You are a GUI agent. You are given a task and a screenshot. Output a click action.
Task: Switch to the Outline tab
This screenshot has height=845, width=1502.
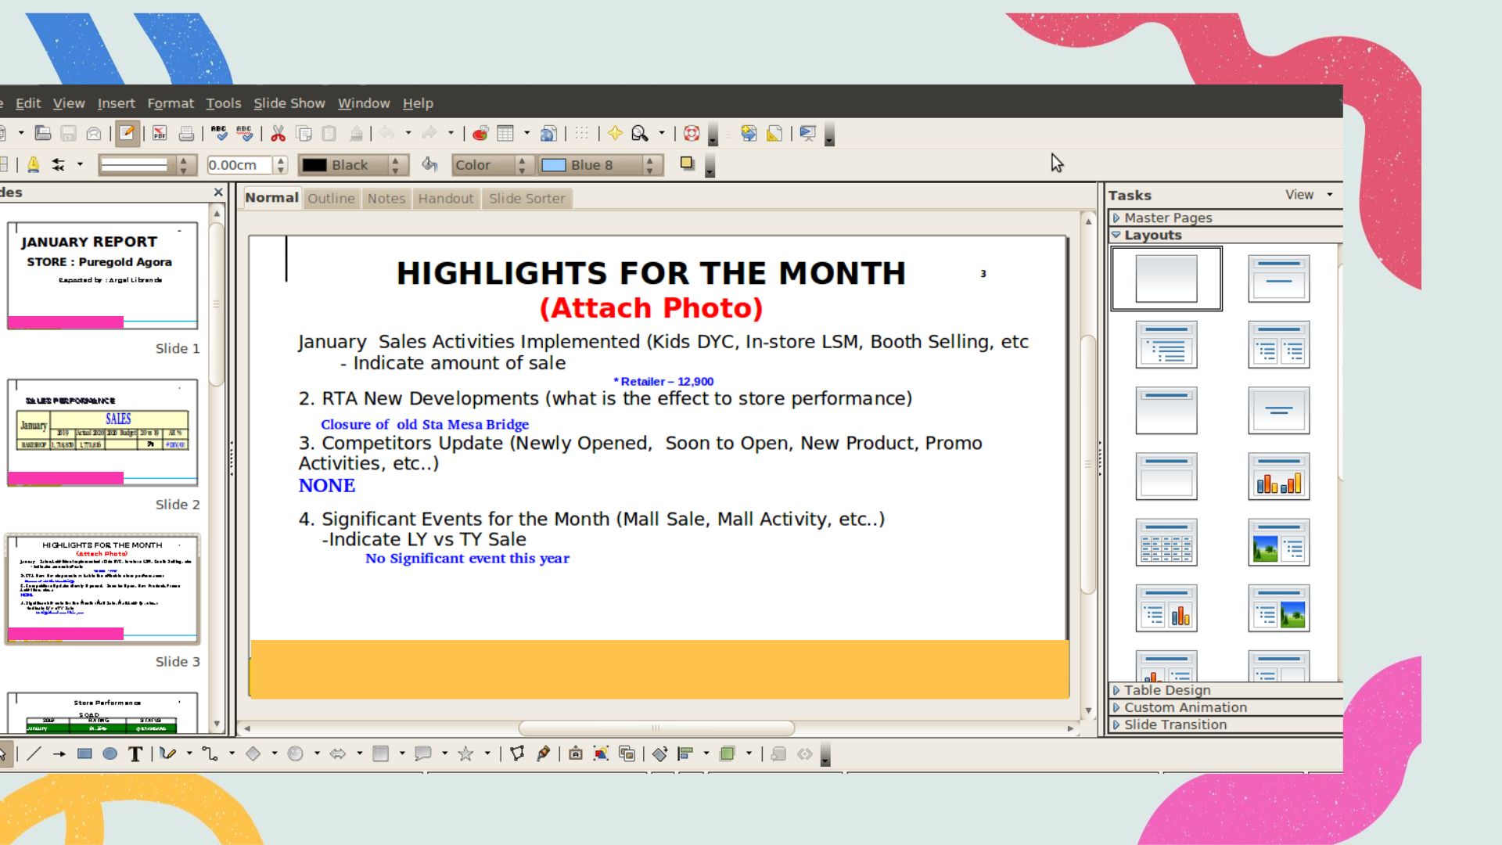point(331,199)
